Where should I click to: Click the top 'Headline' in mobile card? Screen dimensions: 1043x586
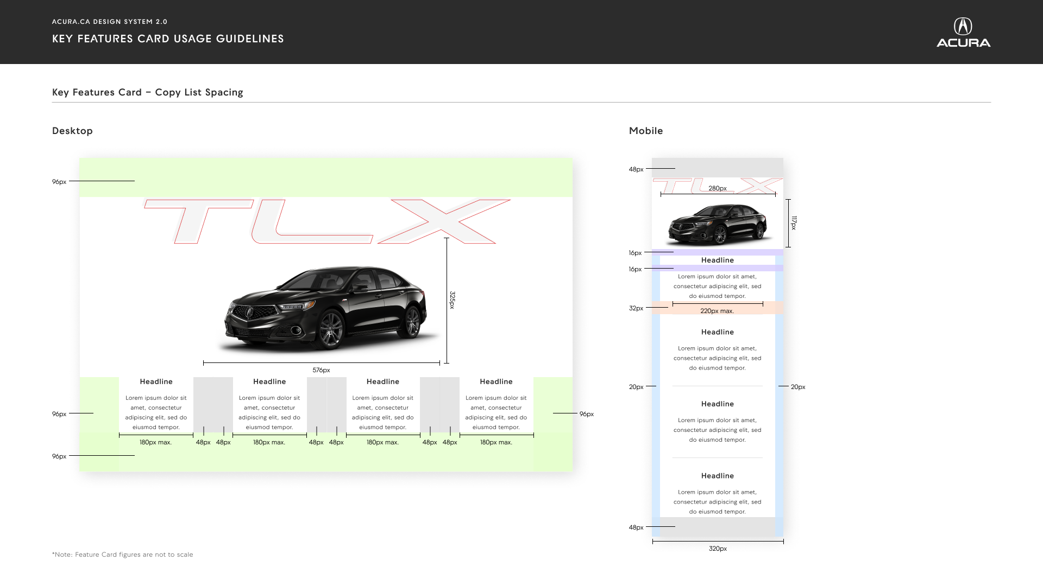pyautogui.click(x=718, y=260)
